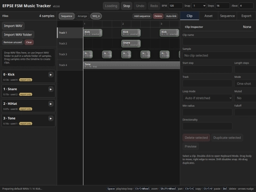
Task: Switch to Sequence view mode
Action: point(66,16)
